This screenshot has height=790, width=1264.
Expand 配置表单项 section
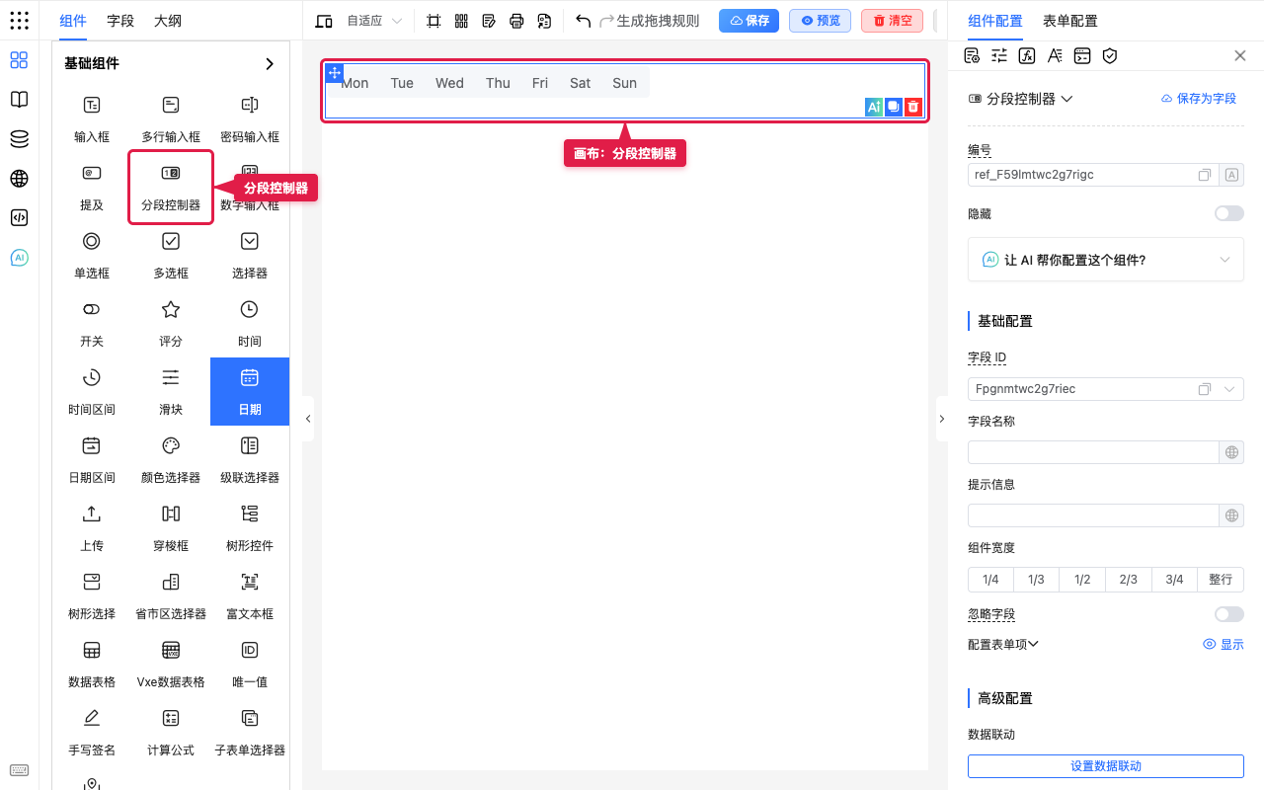click(x=1003, y=644)
